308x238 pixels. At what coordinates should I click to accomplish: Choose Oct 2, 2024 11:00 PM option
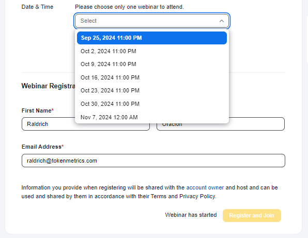tap(151, 51)
